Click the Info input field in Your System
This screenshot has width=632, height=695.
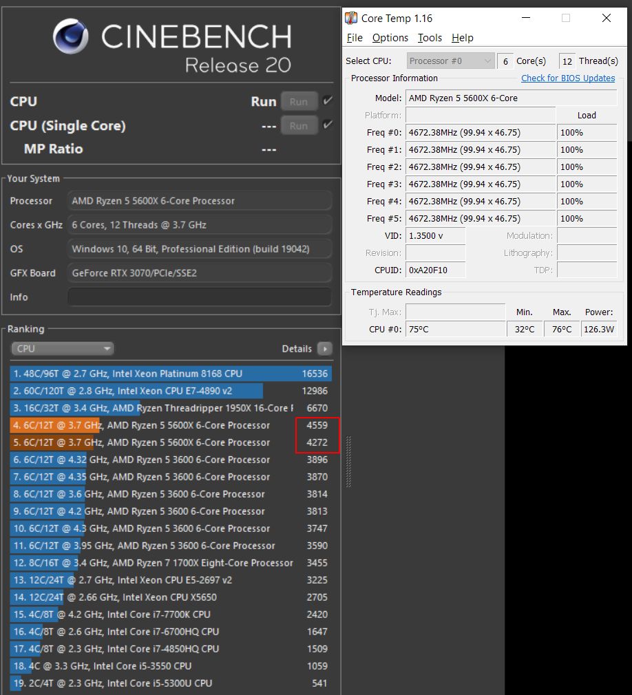pyautogui.click(x=200, y=297)
